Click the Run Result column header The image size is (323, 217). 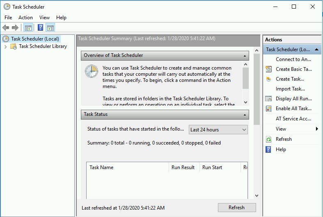pyautogui.click(x=184, y=167)
